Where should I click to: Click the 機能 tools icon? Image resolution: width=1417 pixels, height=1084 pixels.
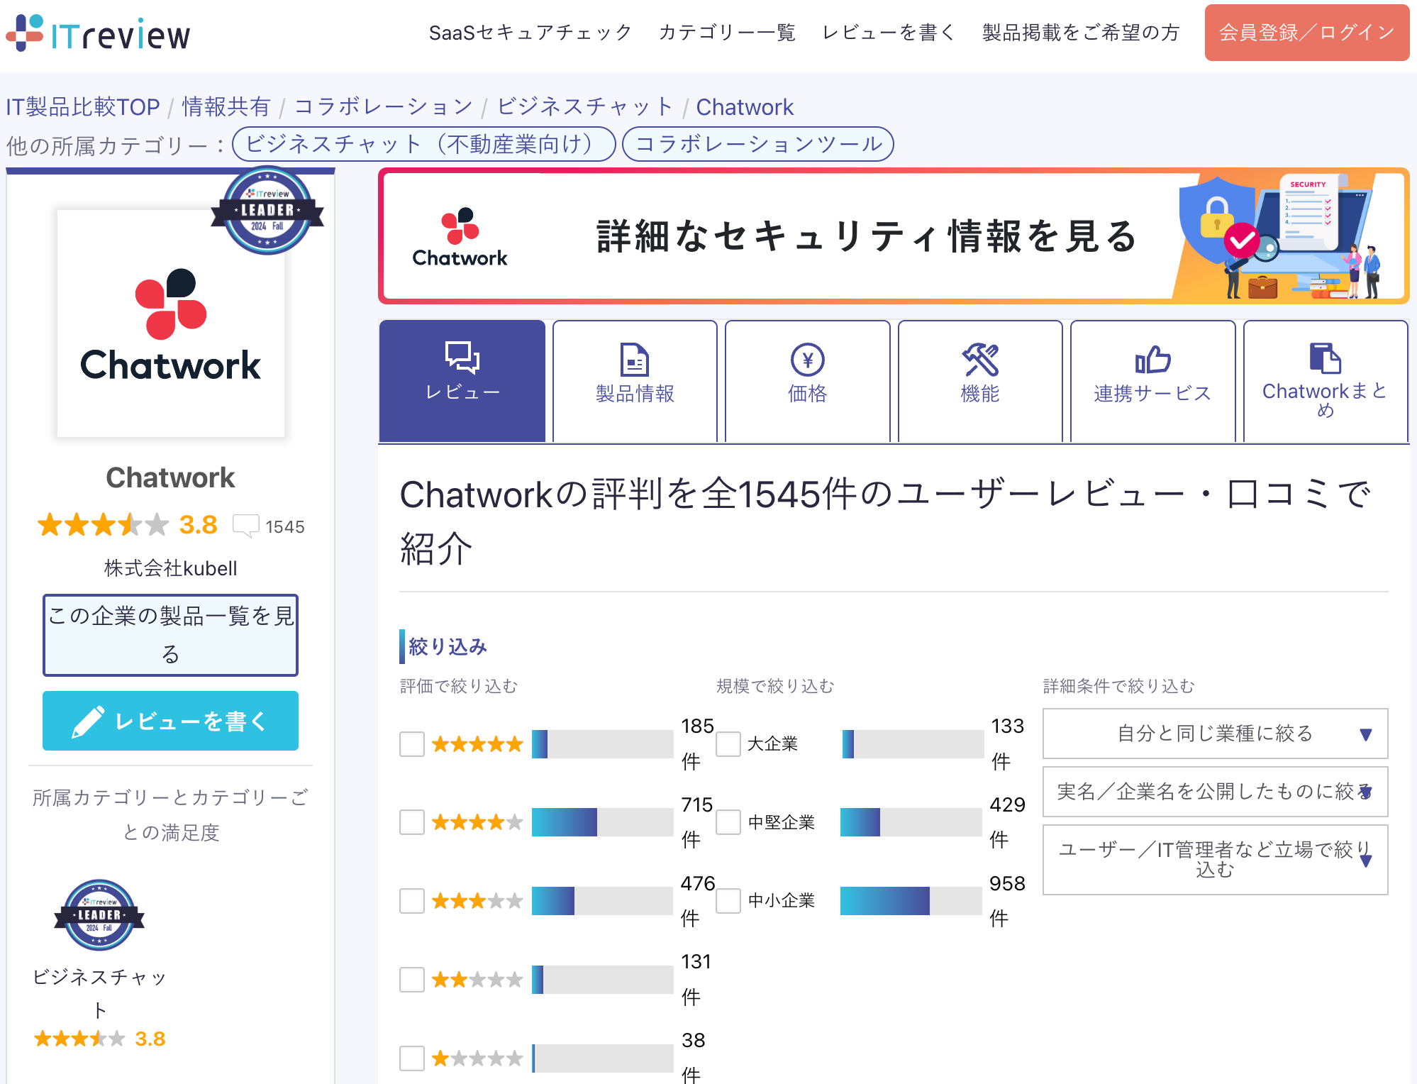coord(980,360)
